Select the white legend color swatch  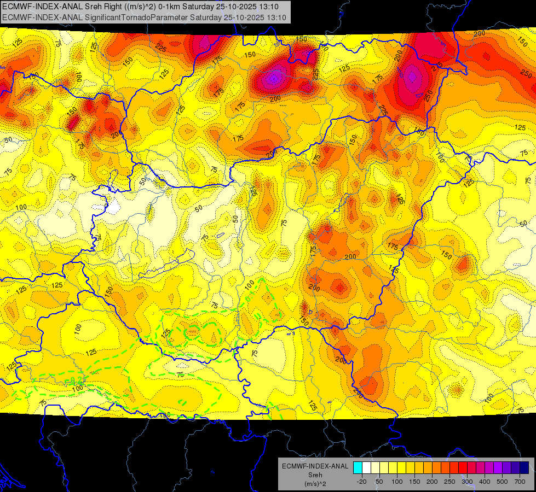pos(366,467)
